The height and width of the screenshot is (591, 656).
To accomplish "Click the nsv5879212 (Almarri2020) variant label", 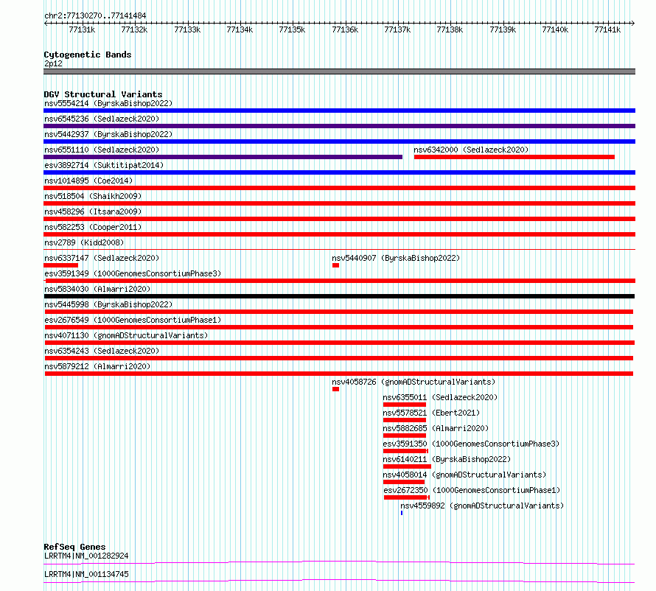I will coord(97,366).
